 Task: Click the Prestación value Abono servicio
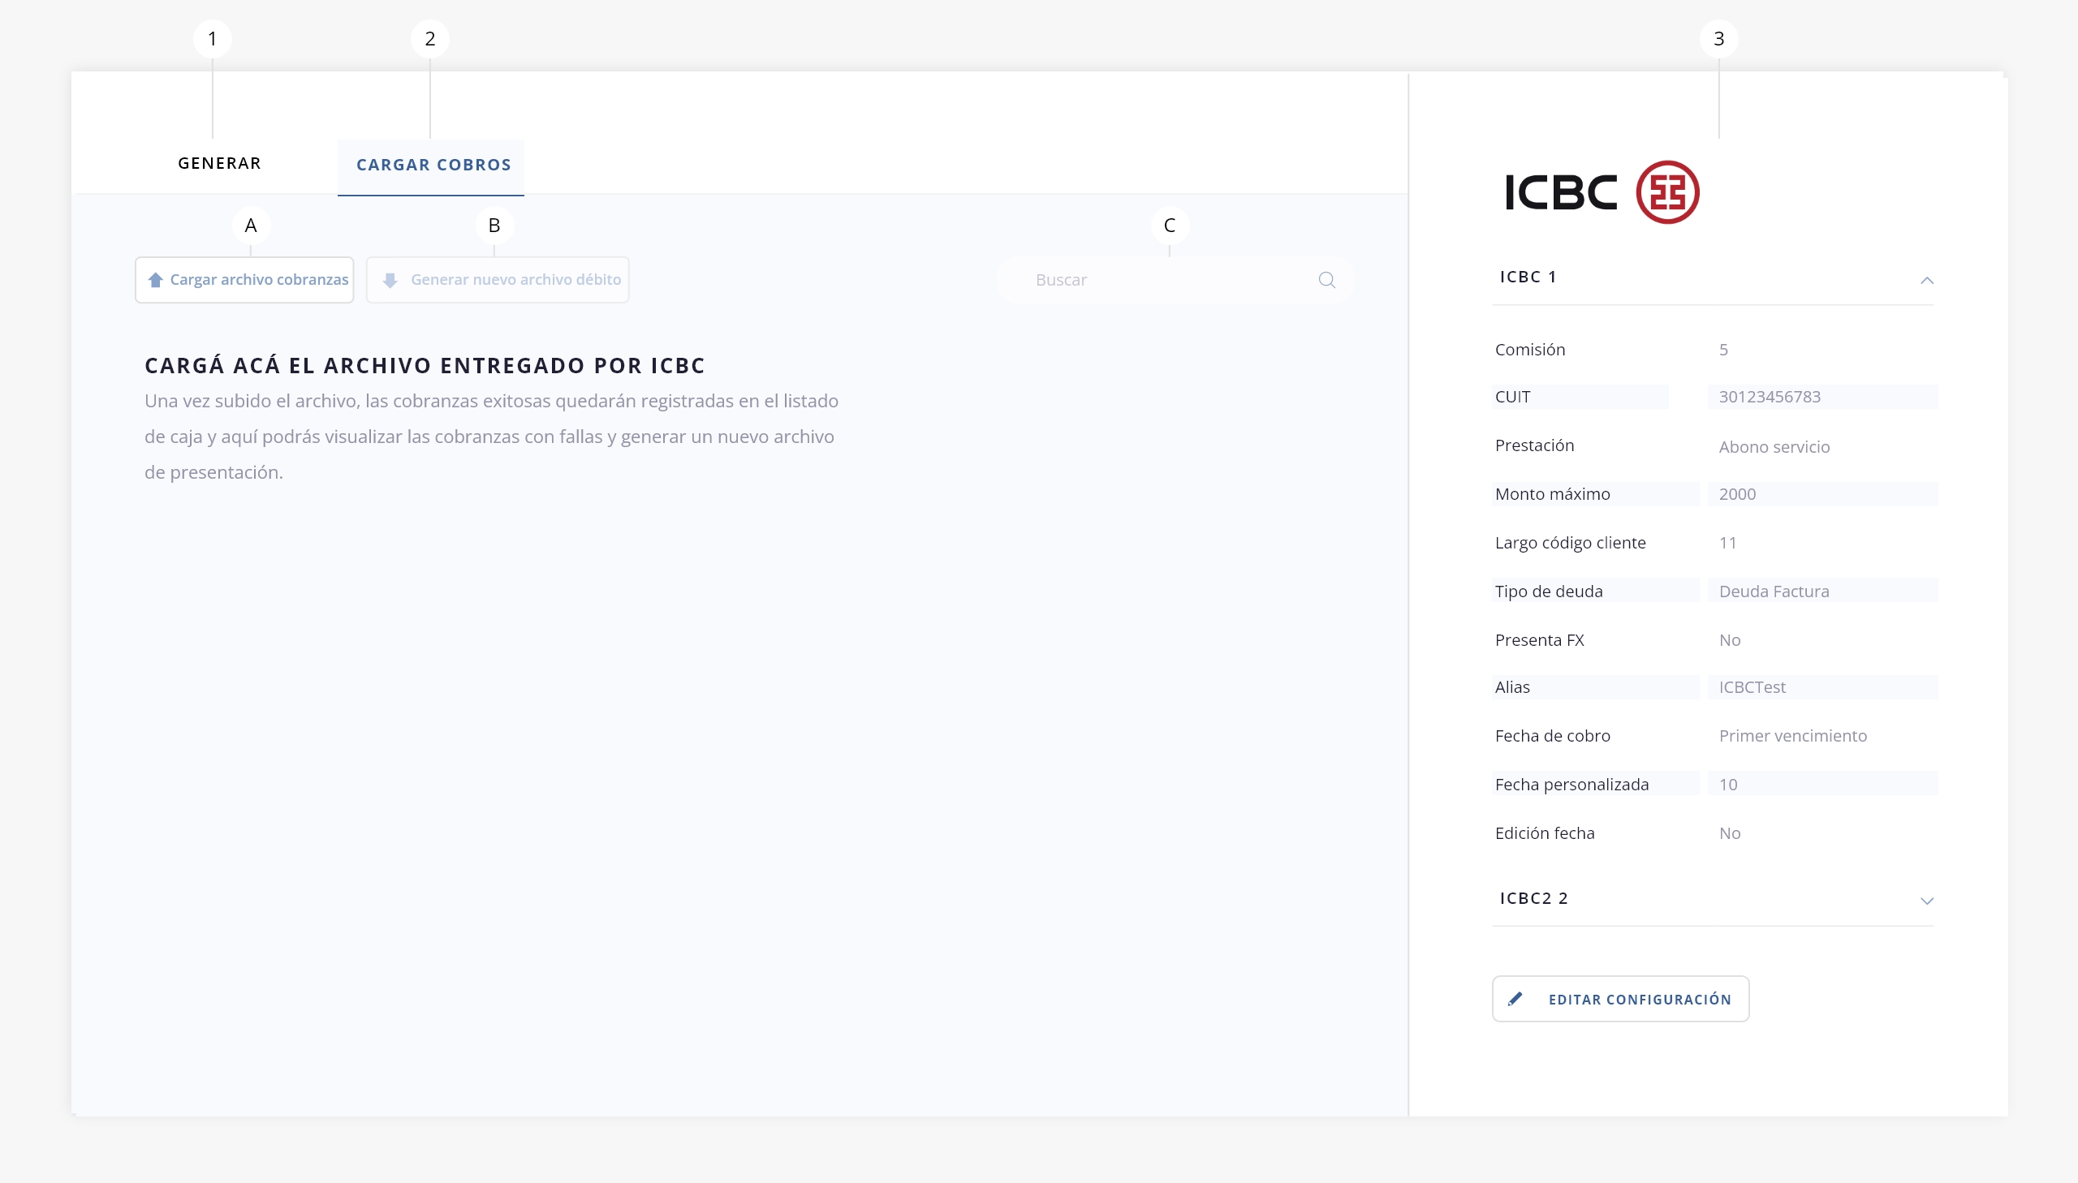click(1774, 447)
